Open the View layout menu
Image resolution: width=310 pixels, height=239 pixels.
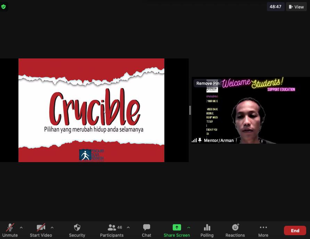[x=296, y=7]
